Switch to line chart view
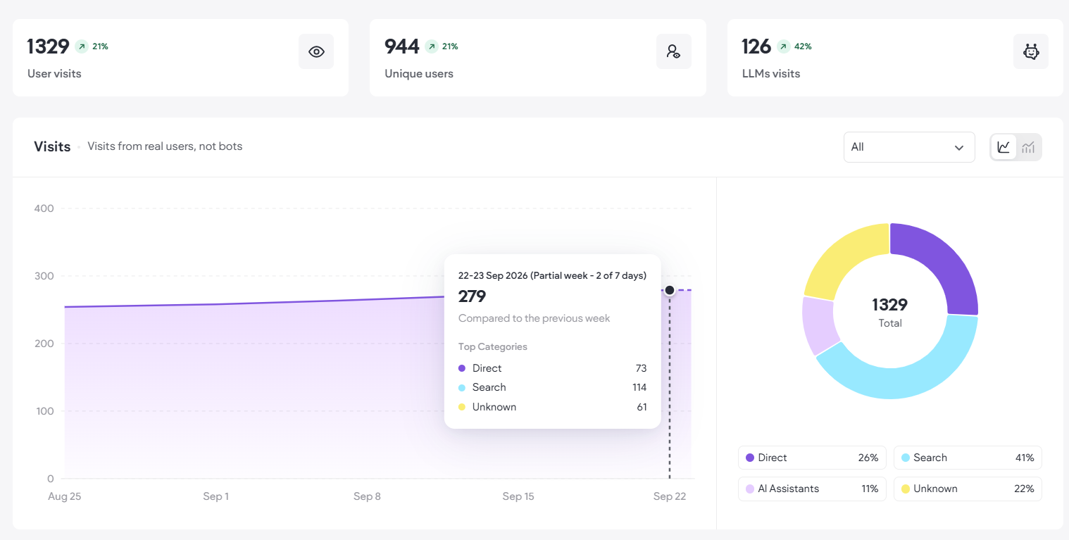Screen dimensions: 1069x540 [x=1004, y=147]
